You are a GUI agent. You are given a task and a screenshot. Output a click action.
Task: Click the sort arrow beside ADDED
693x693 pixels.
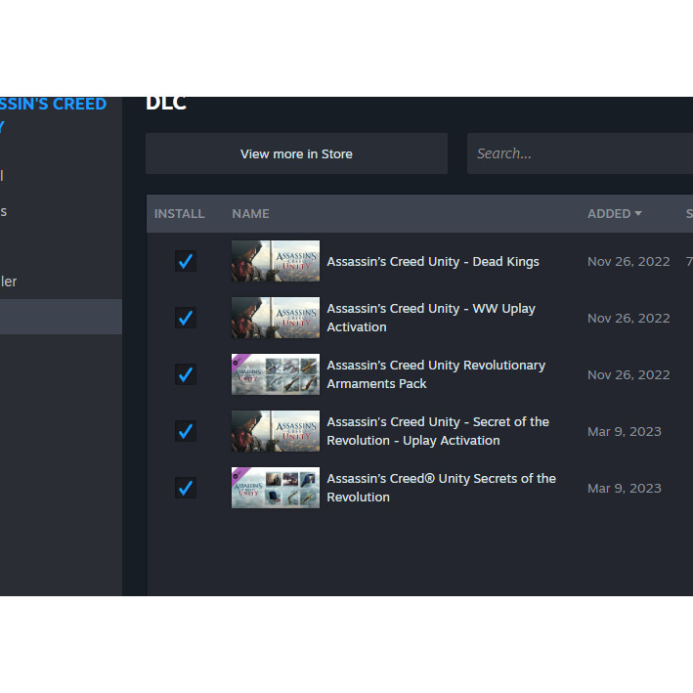[638, 214]
